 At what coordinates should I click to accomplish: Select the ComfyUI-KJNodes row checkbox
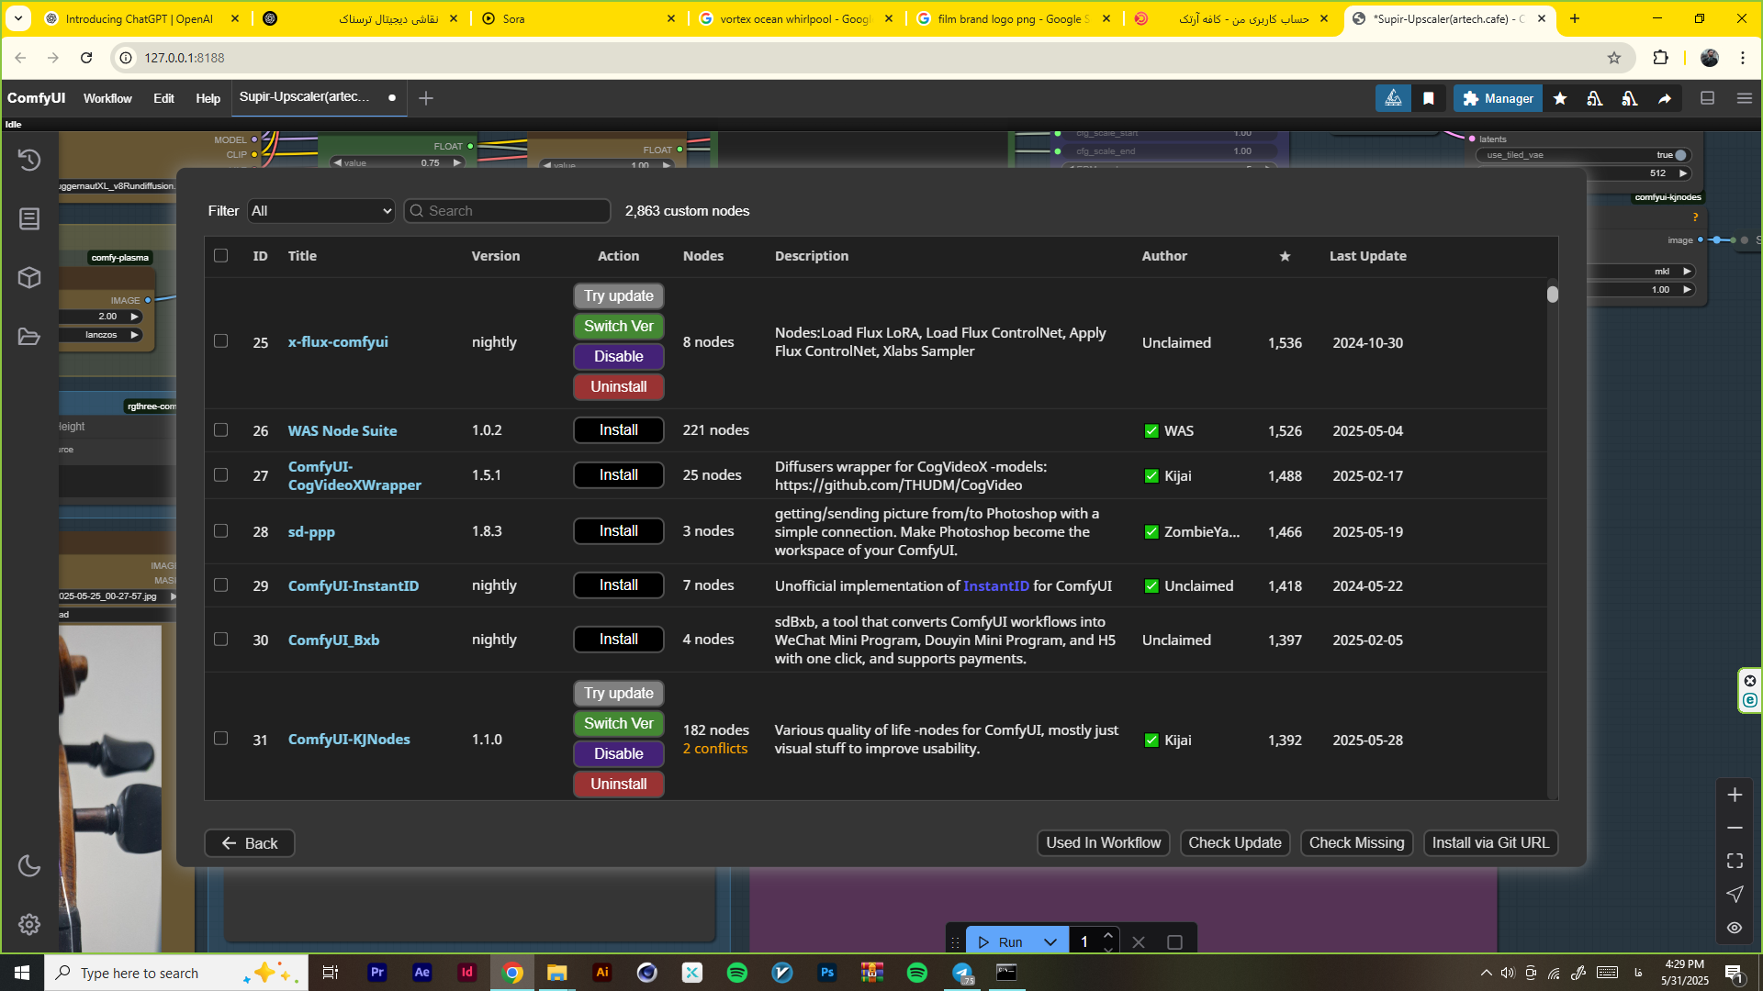(221, 739)
